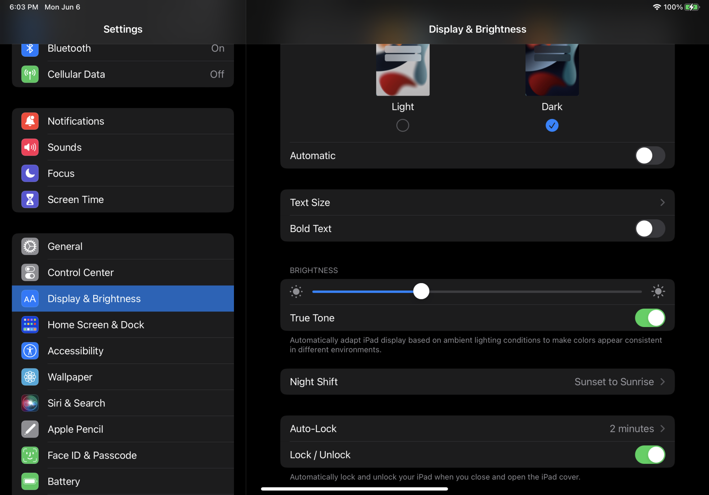Click the Notifications bell icon
709x495 pixels.
[30, 121]
